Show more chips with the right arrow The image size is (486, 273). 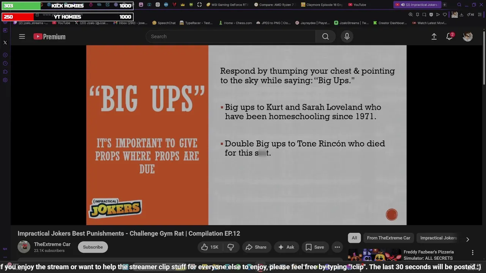468,239
